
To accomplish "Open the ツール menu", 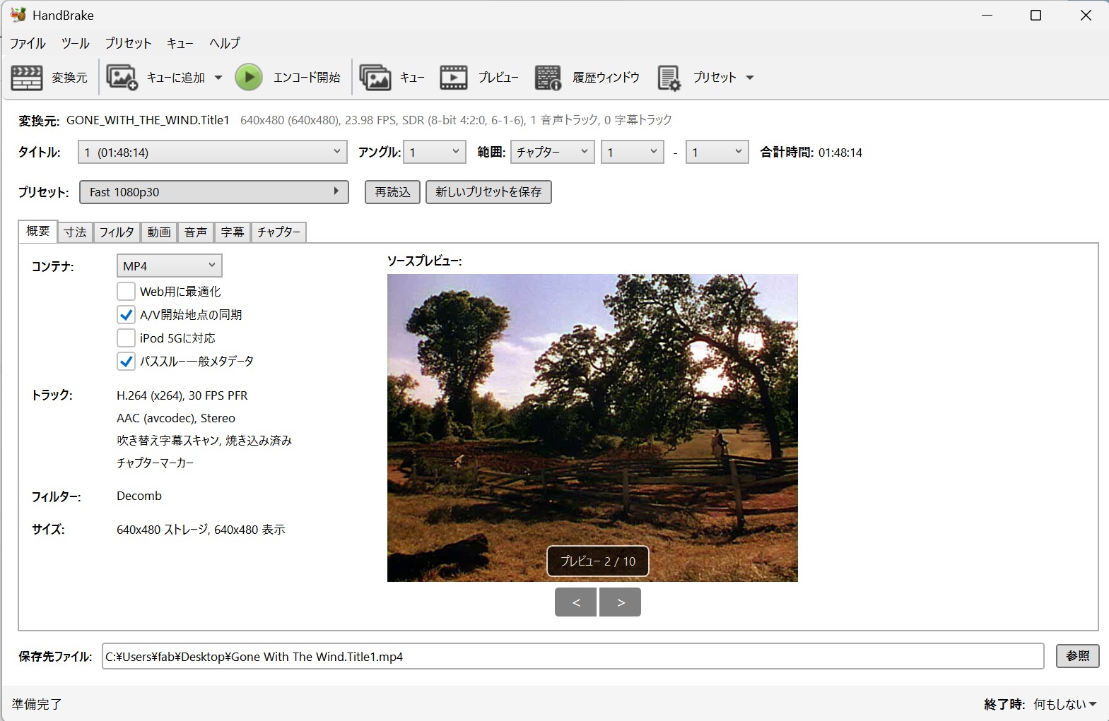I will [x=75, y=43].
